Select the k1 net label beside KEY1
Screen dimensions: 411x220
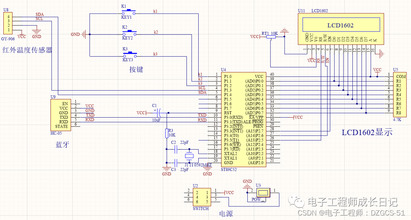(155, 11)
